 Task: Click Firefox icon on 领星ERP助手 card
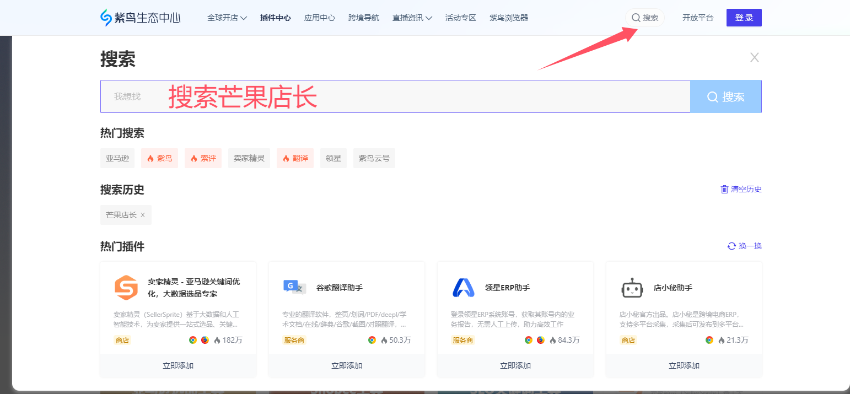(541, 340)
